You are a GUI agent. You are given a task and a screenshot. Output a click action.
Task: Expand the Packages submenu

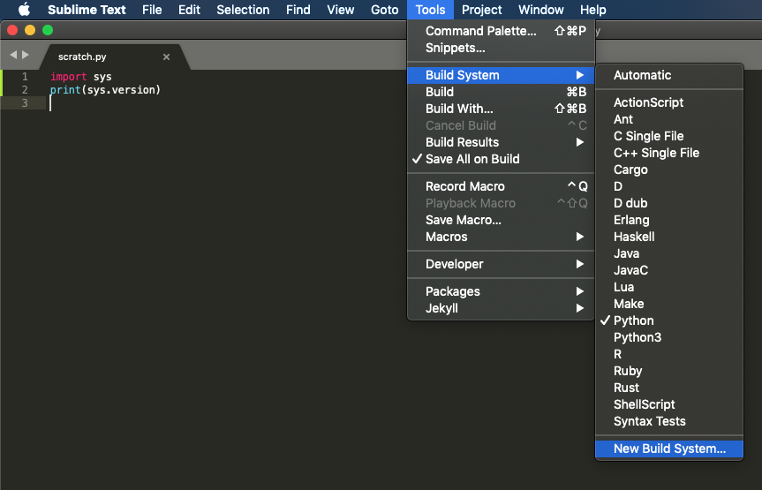tap(501, 291)
